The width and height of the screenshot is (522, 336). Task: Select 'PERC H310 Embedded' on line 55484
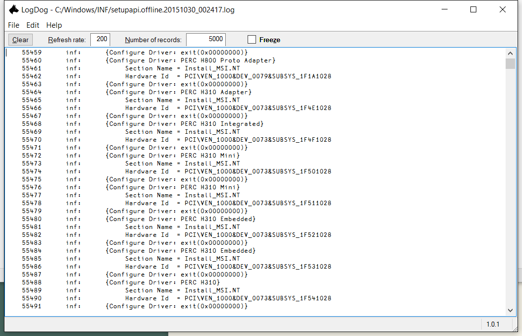(218, 251)
